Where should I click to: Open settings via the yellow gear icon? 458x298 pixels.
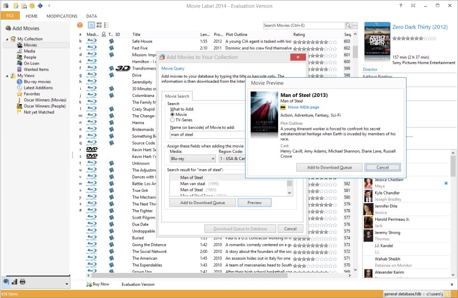[32, 6]
